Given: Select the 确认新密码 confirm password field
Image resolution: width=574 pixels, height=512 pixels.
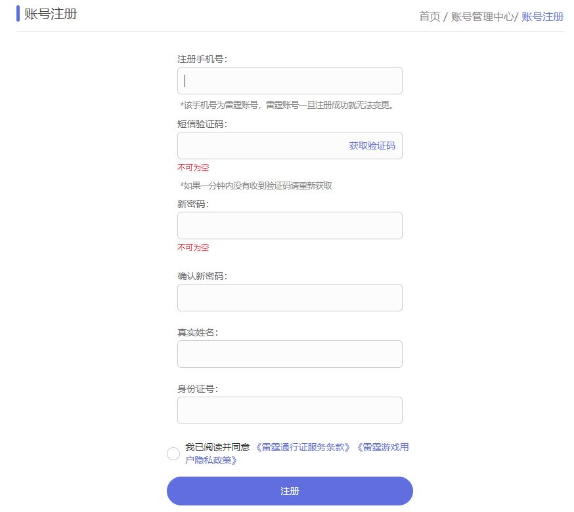Looking at the screenshot, I should (289, 297).
